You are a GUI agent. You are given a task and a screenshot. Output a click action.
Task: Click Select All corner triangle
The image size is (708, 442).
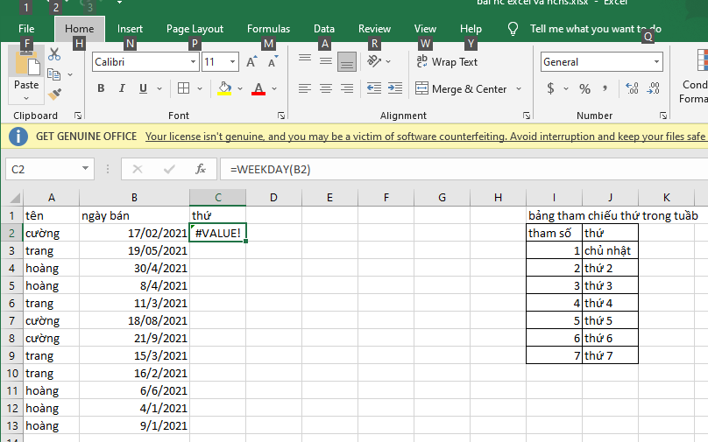tap(15, 198)
